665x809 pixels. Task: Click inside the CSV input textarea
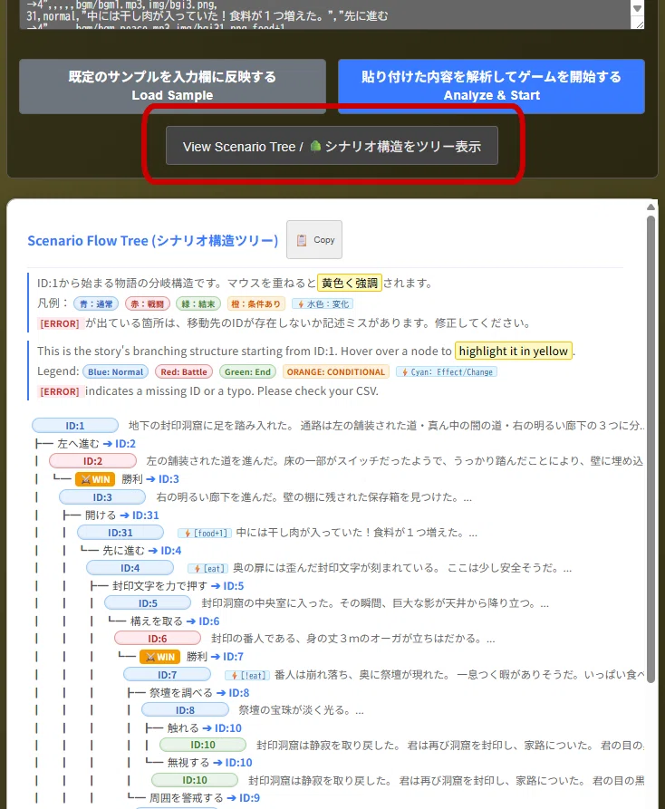coord(325,14)
